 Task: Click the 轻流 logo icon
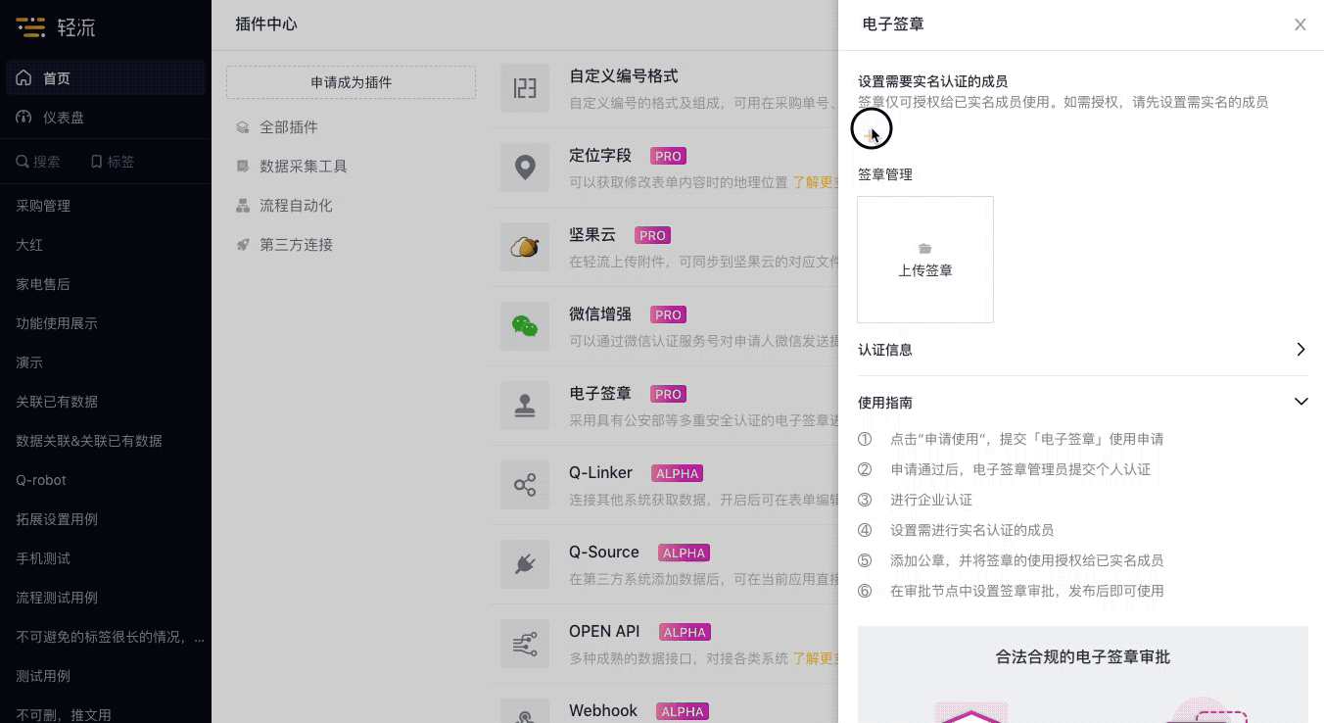pyautogui.click(x=30, y=26)
